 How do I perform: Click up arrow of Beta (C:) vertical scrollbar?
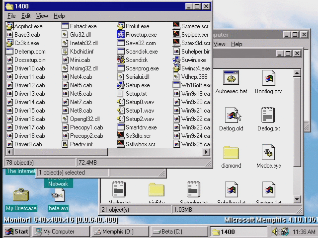pyautogui.click(x=297, y=73)
